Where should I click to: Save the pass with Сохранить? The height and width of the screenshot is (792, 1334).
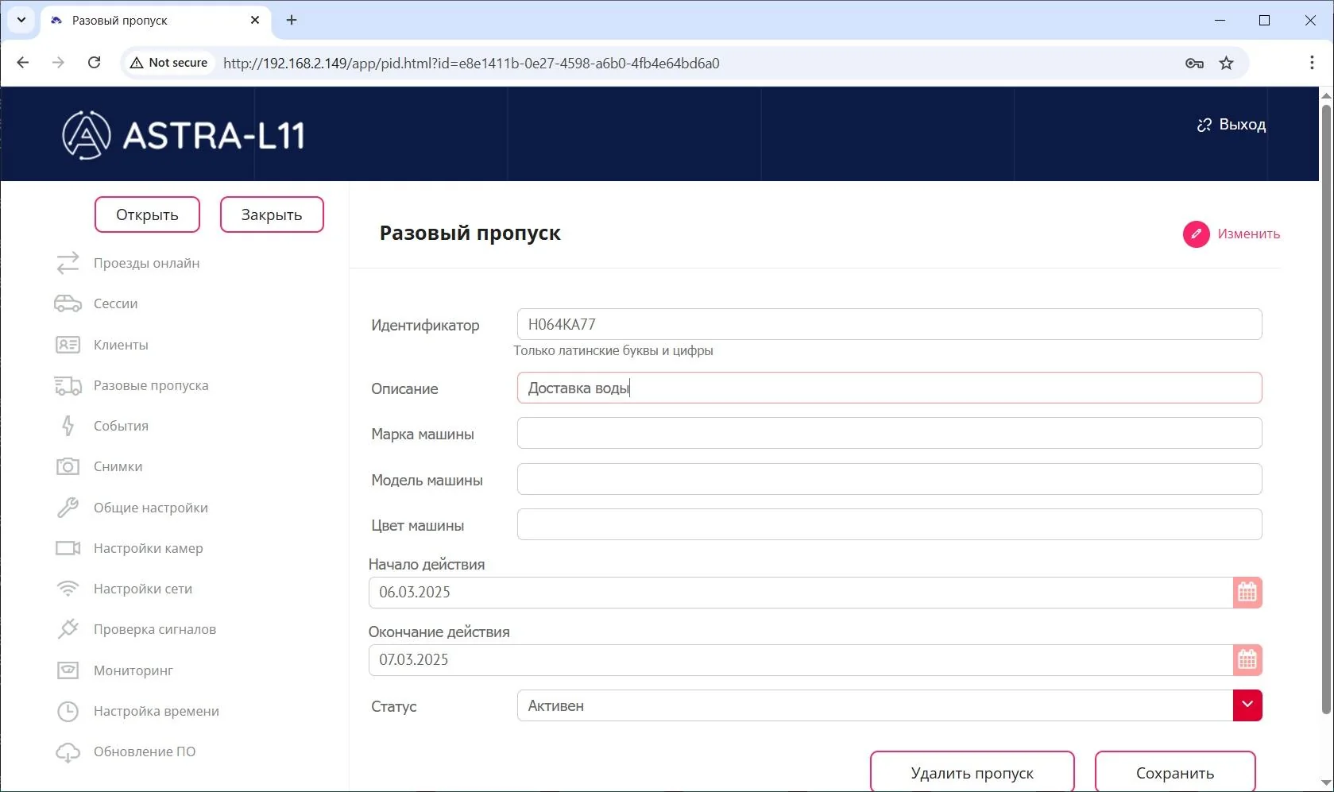(x=1175, y=772)
